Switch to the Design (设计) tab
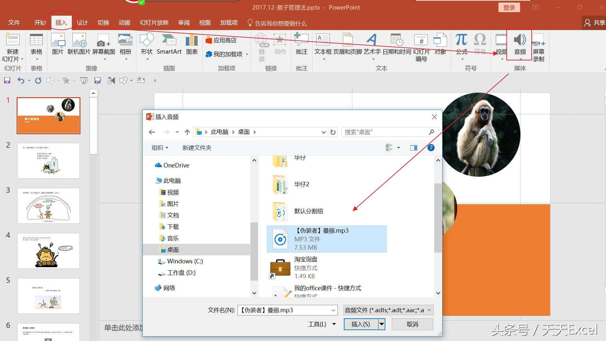Image resolution: width=606 pixels, height=341 pixels. coord(82,23)
